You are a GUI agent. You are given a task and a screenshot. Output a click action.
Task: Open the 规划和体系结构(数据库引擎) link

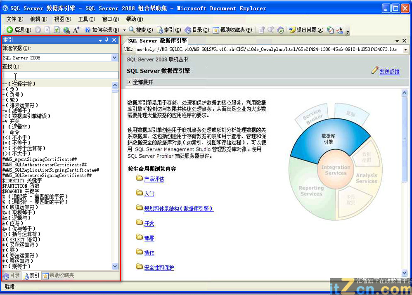[178, 209]
